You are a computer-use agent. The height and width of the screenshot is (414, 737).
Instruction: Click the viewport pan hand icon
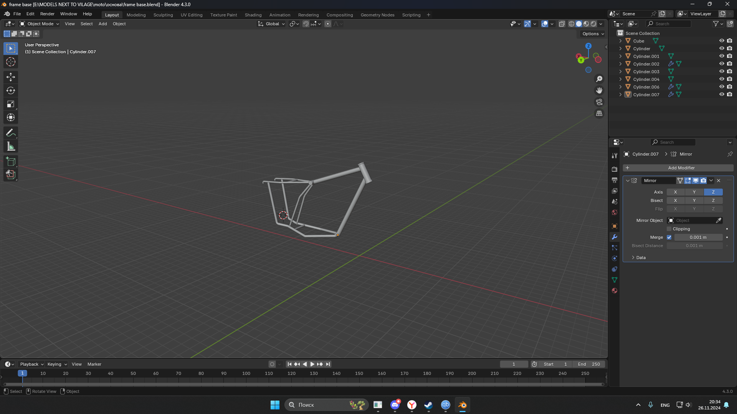(x=599, y=90)
